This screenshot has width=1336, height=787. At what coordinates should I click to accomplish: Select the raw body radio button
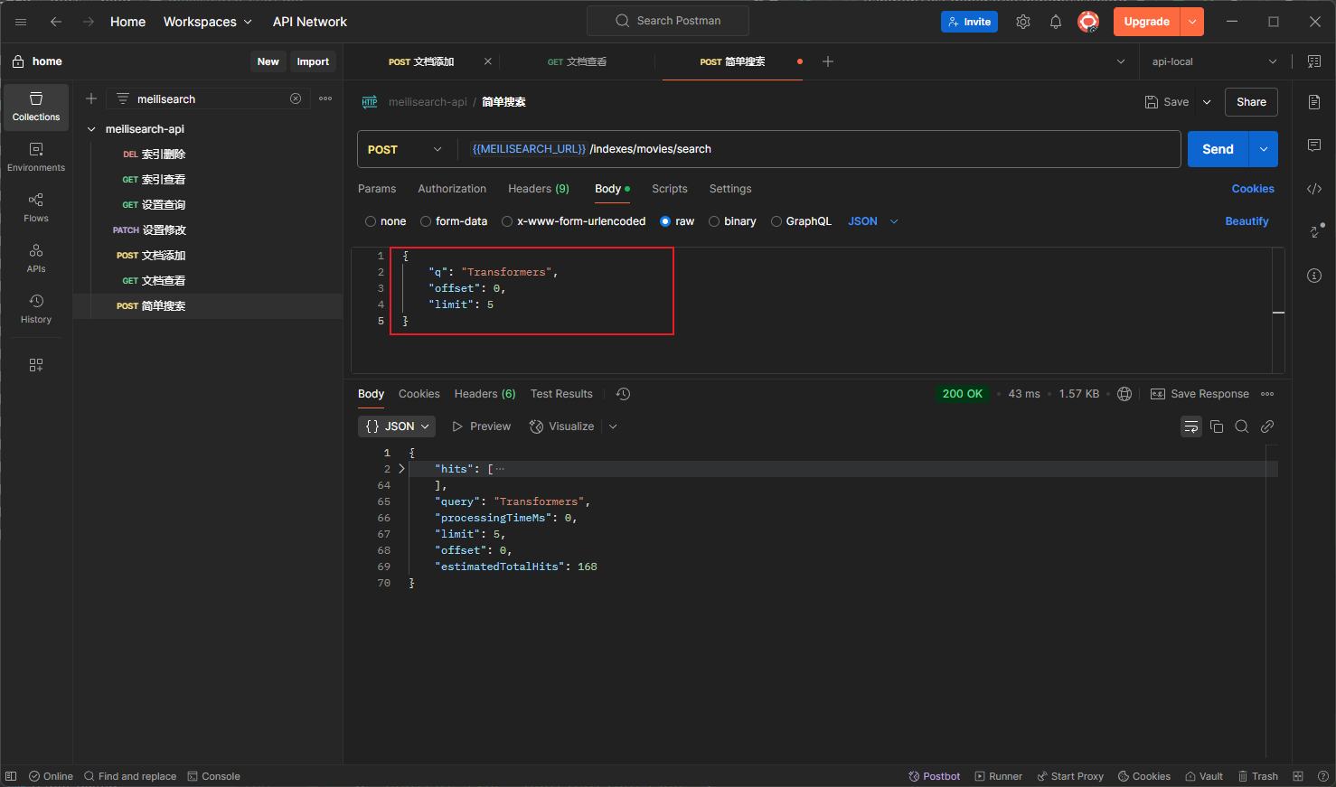tap(666, 220)
